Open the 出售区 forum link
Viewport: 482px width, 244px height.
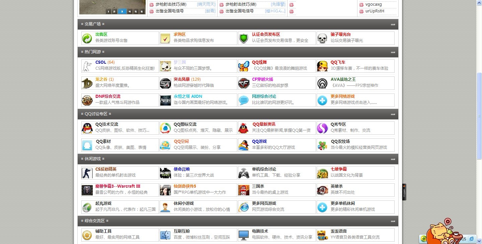tap(101, 35)
